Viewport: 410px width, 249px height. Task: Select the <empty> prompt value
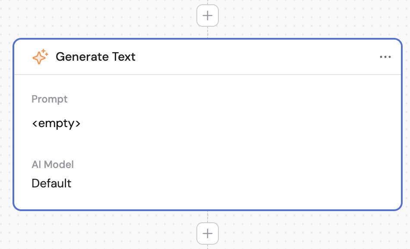pyautogui.click(x=56, y=123)
